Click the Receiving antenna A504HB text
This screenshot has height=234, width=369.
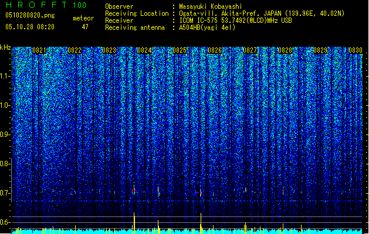207,27
